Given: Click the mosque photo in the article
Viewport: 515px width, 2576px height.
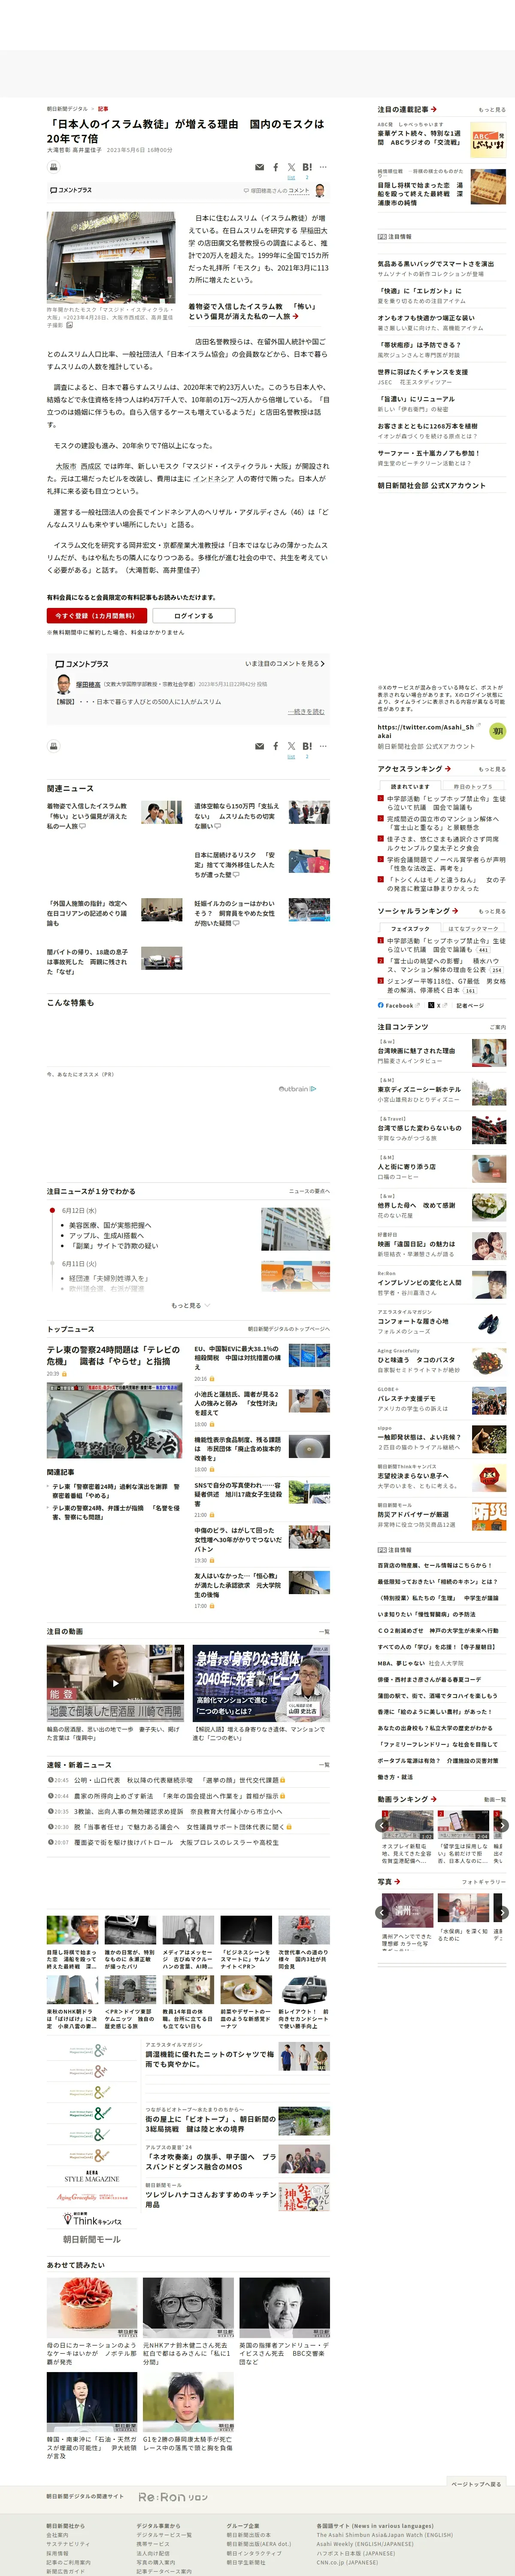Looking at the screenshot, I should 111,258.
